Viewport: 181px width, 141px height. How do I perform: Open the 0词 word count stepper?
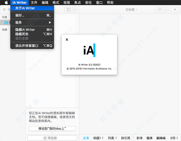(x=174, y=138)
